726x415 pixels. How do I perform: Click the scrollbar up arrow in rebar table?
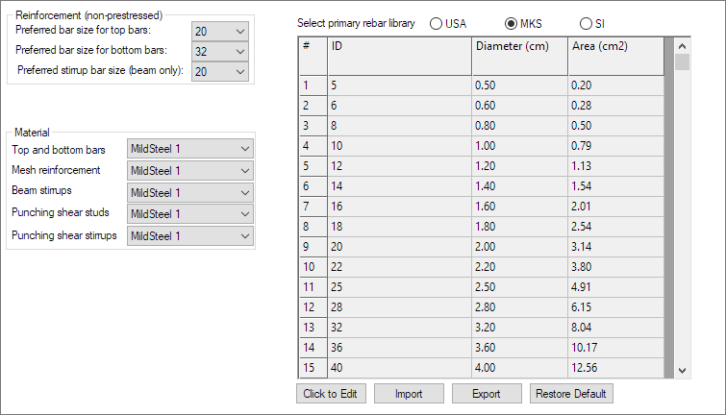coord(682,46)
